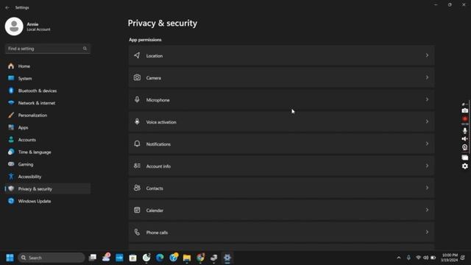Screen dimensions: 471x265
Task: Click the Notifications bell icon
Action: [137, 144]
